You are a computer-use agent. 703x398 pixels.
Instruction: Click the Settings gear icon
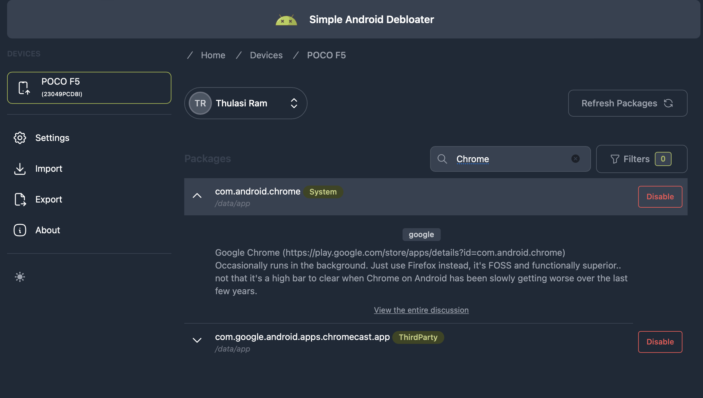pos(20,138)
